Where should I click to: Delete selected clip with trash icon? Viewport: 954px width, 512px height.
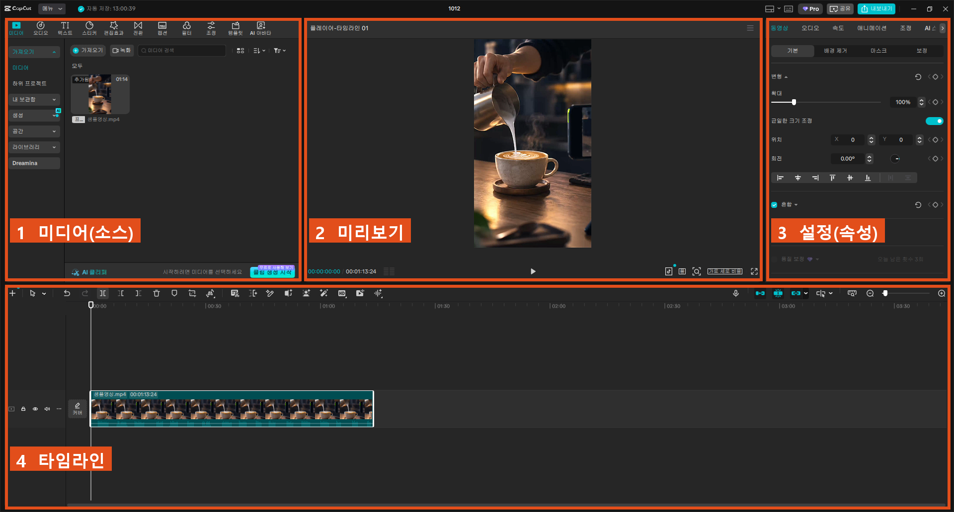(157, 293)
